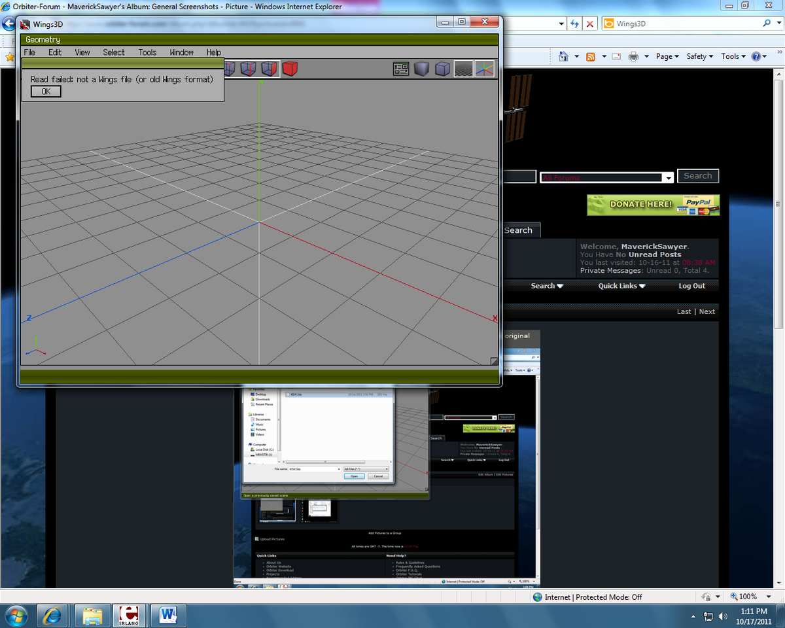Click Internet Protected Mode status entry
785x628 pixels.
pos(587,597)
